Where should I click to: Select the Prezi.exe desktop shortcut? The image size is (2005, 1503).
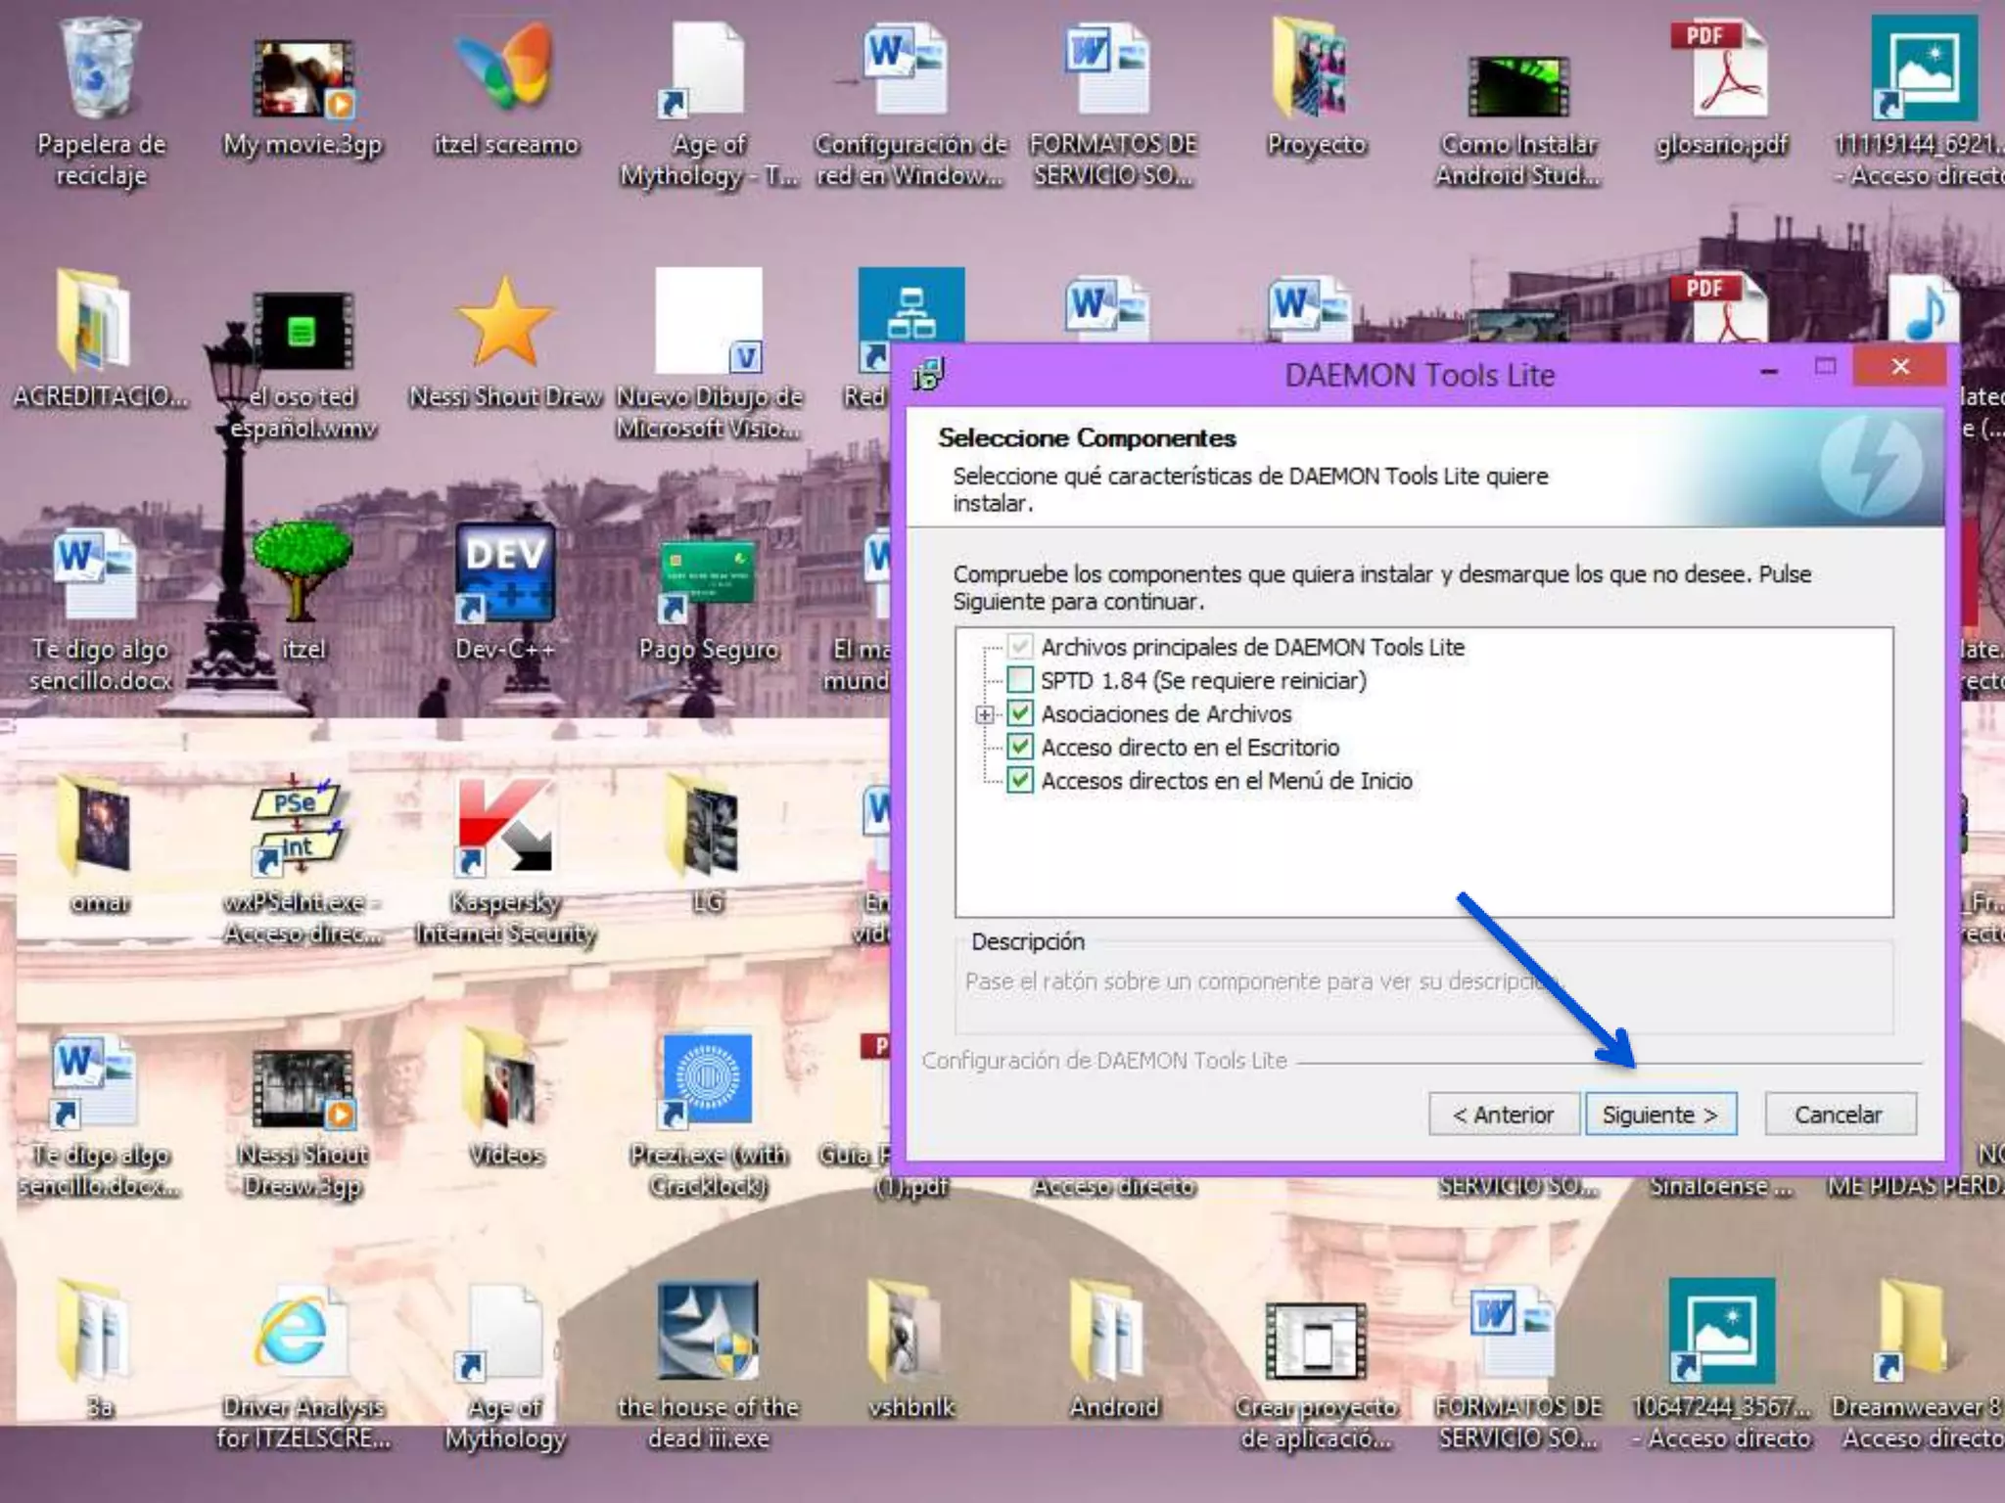pos(707,1080)
